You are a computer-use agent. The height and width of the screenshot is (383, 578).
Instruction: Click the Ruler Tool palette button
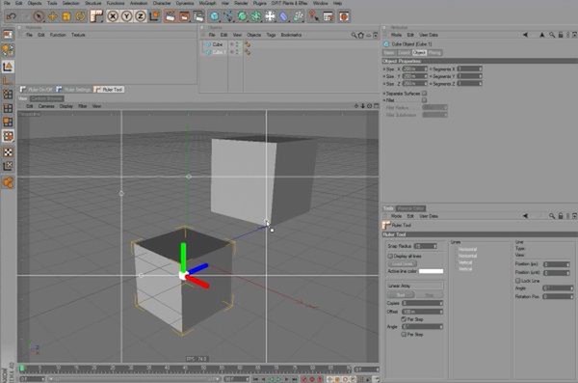tap(109, 90)
